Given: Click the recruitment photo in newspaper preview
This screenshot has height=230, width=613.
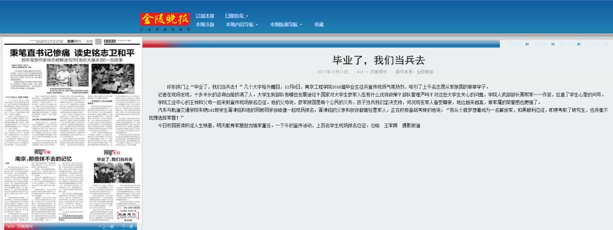Looking at the screenshot, I should tap(114, 173).
